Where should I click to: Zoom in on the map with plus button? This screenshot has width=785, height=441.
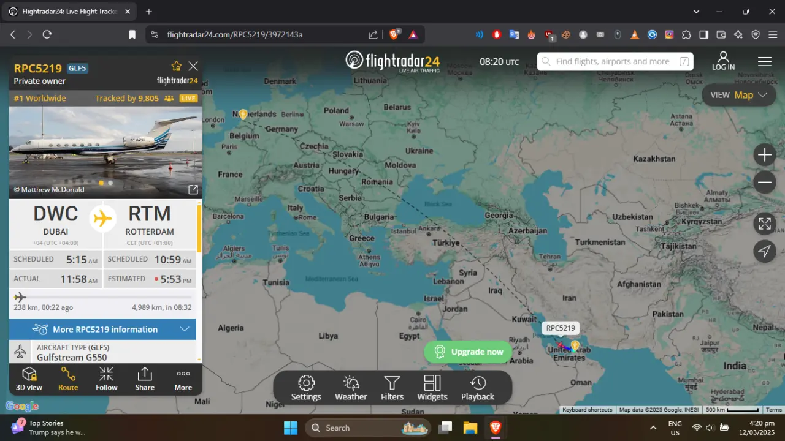pyautogui.click(x=765, y=155)
